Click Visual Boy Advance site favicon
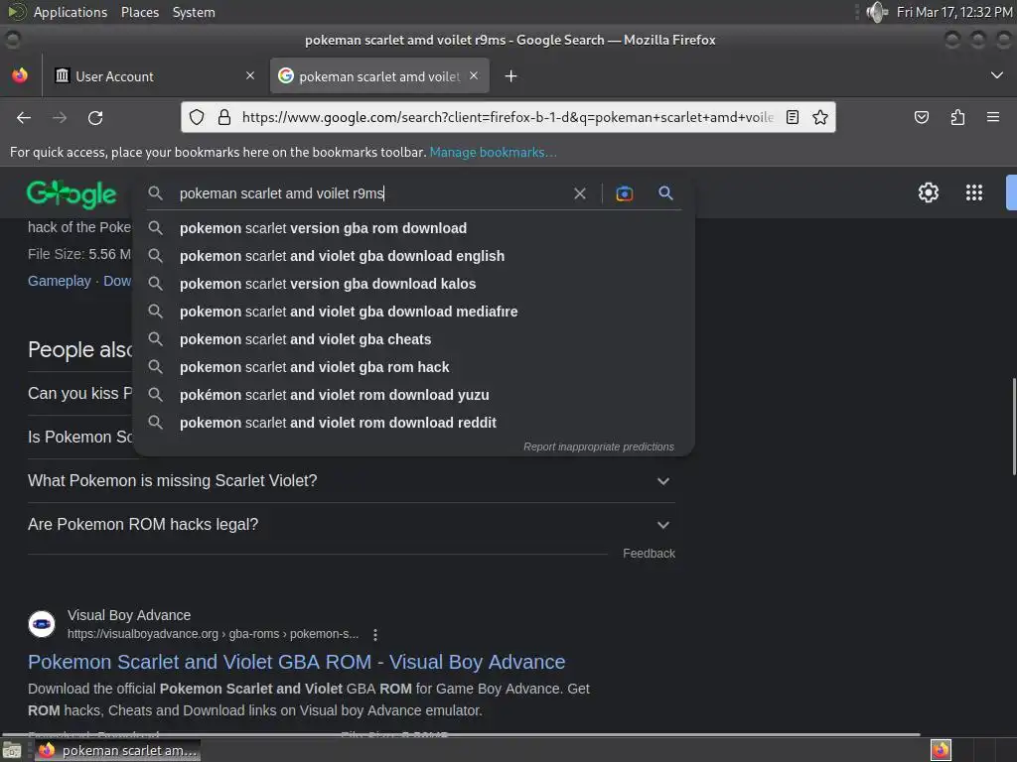1017x762 pixels. [42, 624]
